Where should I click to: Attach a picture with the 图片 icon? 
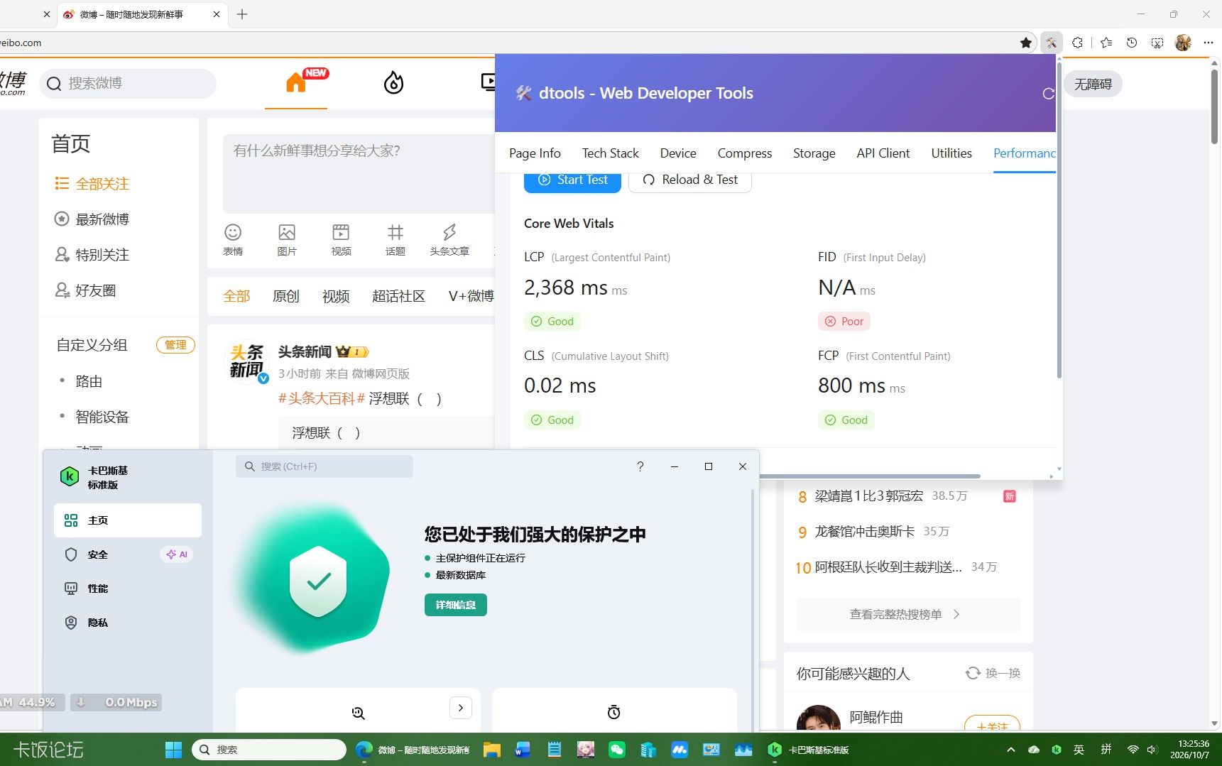[287, 240]
